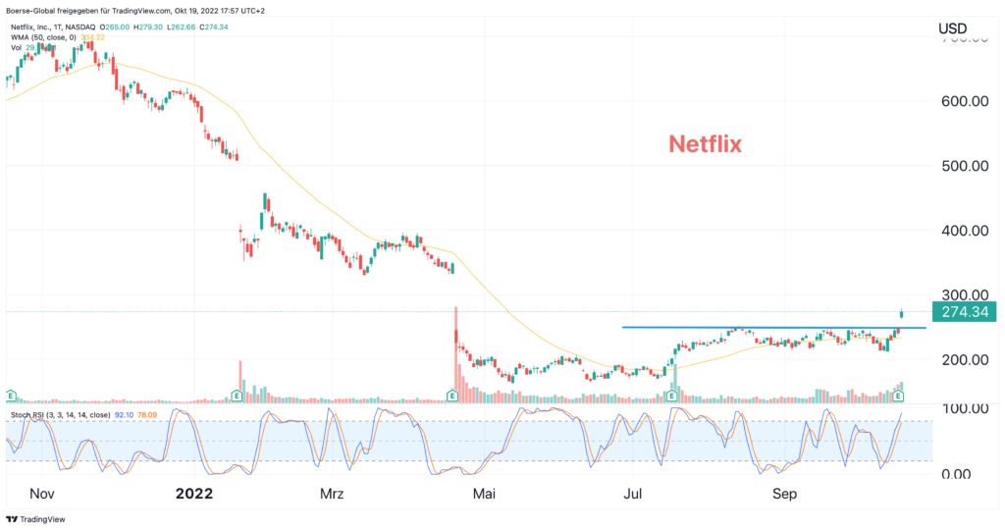Image resolution: width=1005 pixels, height=530 pixels.
Task: Click the Mai label on time axis
Action: [x=484, y=494]
